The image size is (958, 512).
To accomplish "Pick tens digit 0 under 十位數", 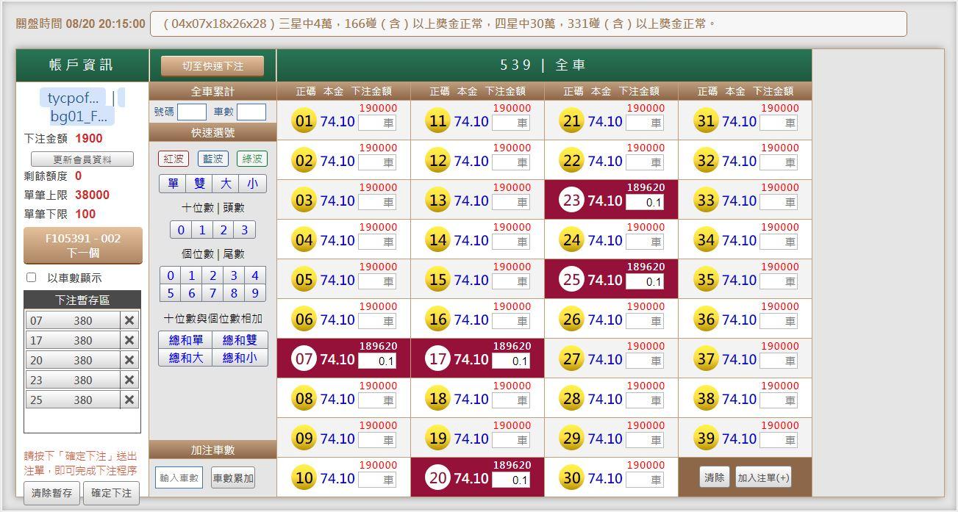I will pyautogui.click(x=181, y=230).
